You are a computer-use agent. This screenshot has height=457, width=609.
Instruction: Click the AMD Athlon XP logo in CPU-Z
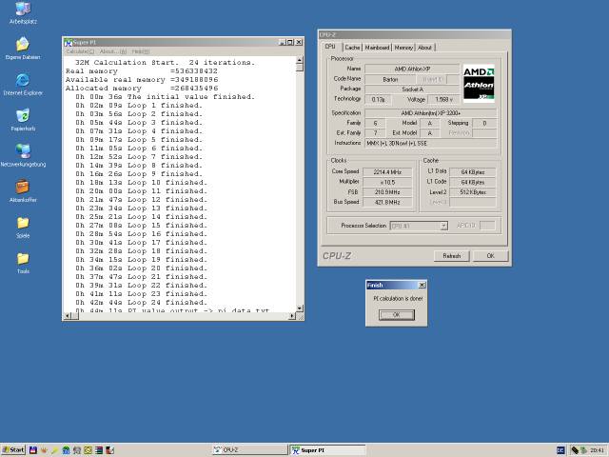[x=479, y=83]
